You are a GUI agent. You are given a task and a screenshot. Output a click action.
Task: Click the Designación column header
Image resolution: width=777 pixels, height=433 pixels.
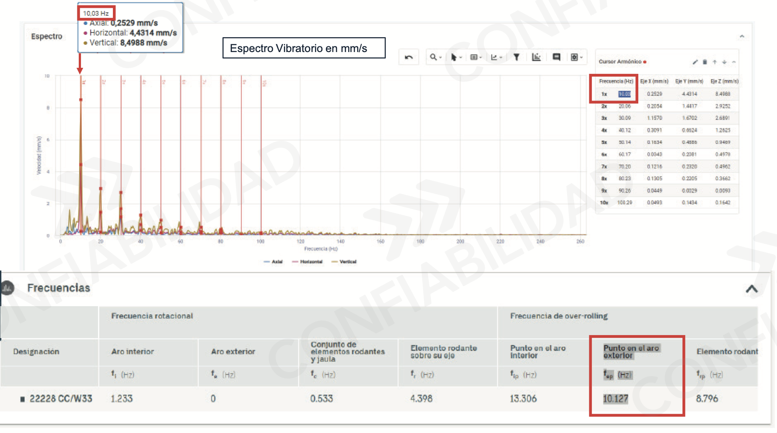36,352
